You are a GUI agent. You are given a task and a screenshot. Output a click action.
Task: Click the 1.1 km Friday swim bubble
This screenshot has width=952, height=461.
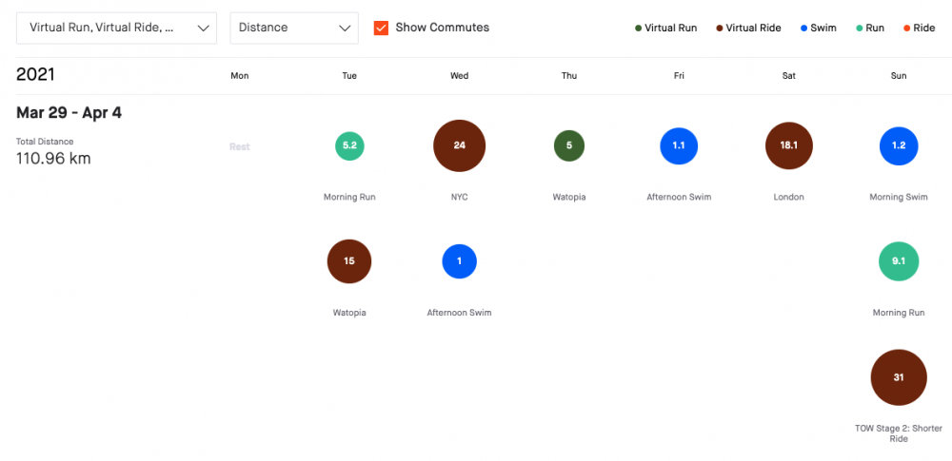[679, 146]
